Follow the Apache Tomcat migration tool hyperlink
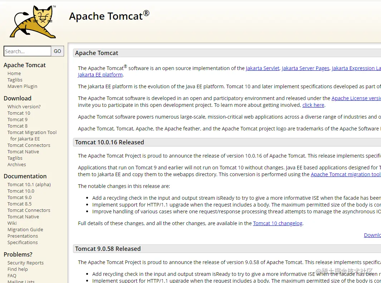The image size is (381, 283). click(x=346, y=174)
